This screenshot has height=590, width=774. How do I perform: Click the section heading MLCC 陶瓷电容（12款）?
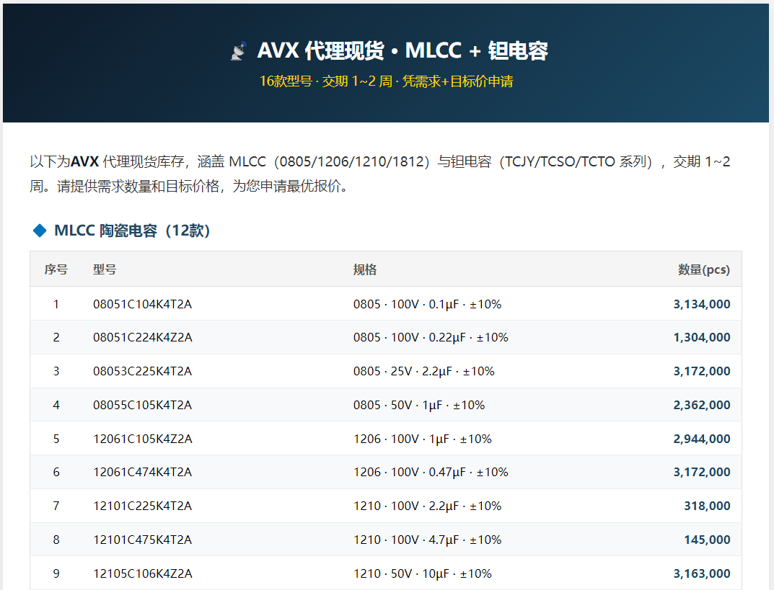click(x=132, y=231)
